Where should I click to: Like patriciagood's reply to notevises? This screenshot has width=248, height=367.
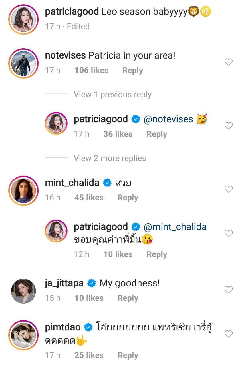point(229,126)
